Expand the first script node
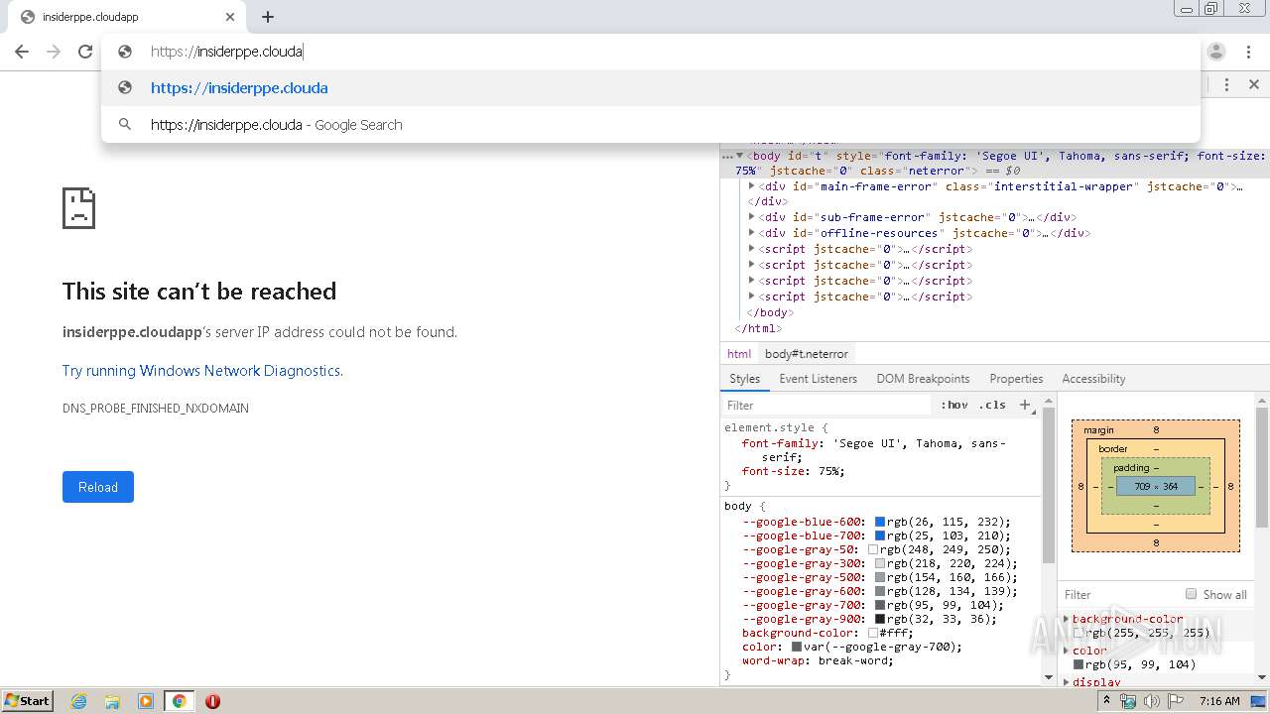 [752, 249]
